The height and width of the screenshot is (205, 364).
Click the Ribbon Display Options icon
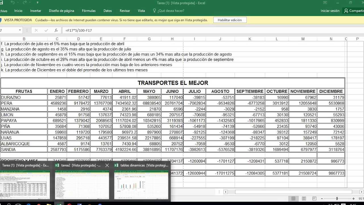325,3
